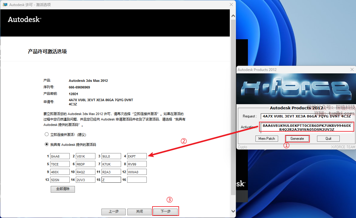Focus activation code field 4 containing EKPT

click(x=137, y=156)
